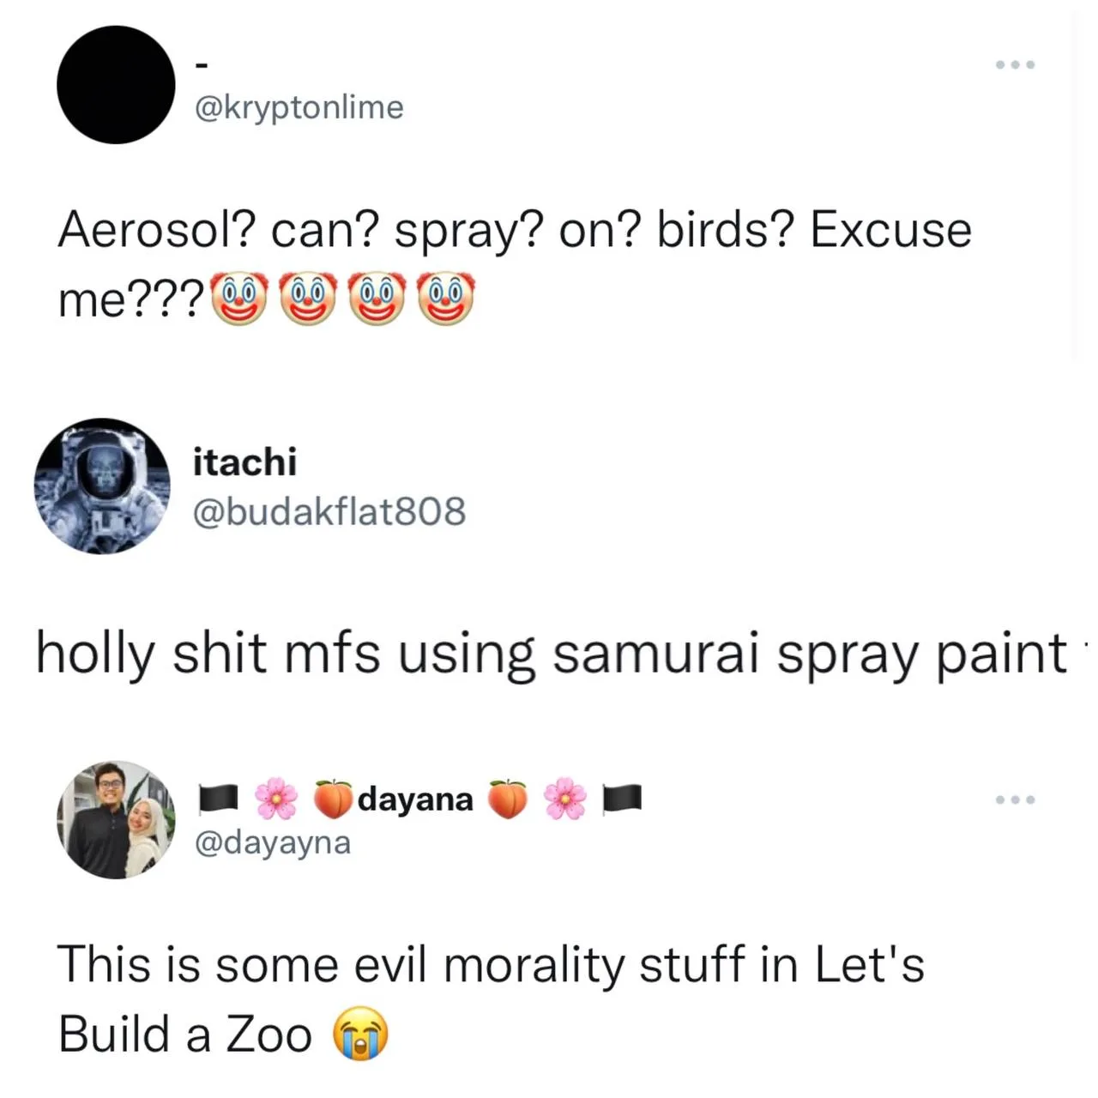Click the last clown emoji
Viewport: 1098px width, 1098px height.
pos(445,299)
